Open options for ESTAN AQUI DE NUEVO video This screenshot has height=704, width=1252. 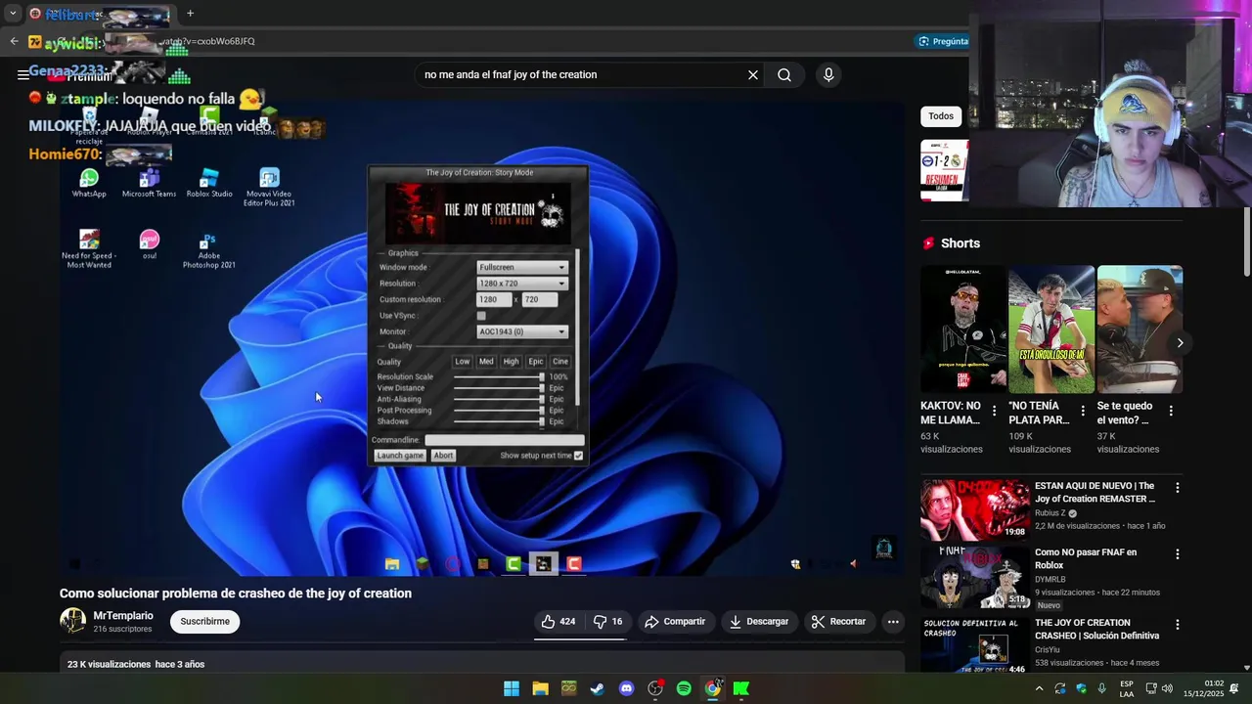[x=1177, y=487]
